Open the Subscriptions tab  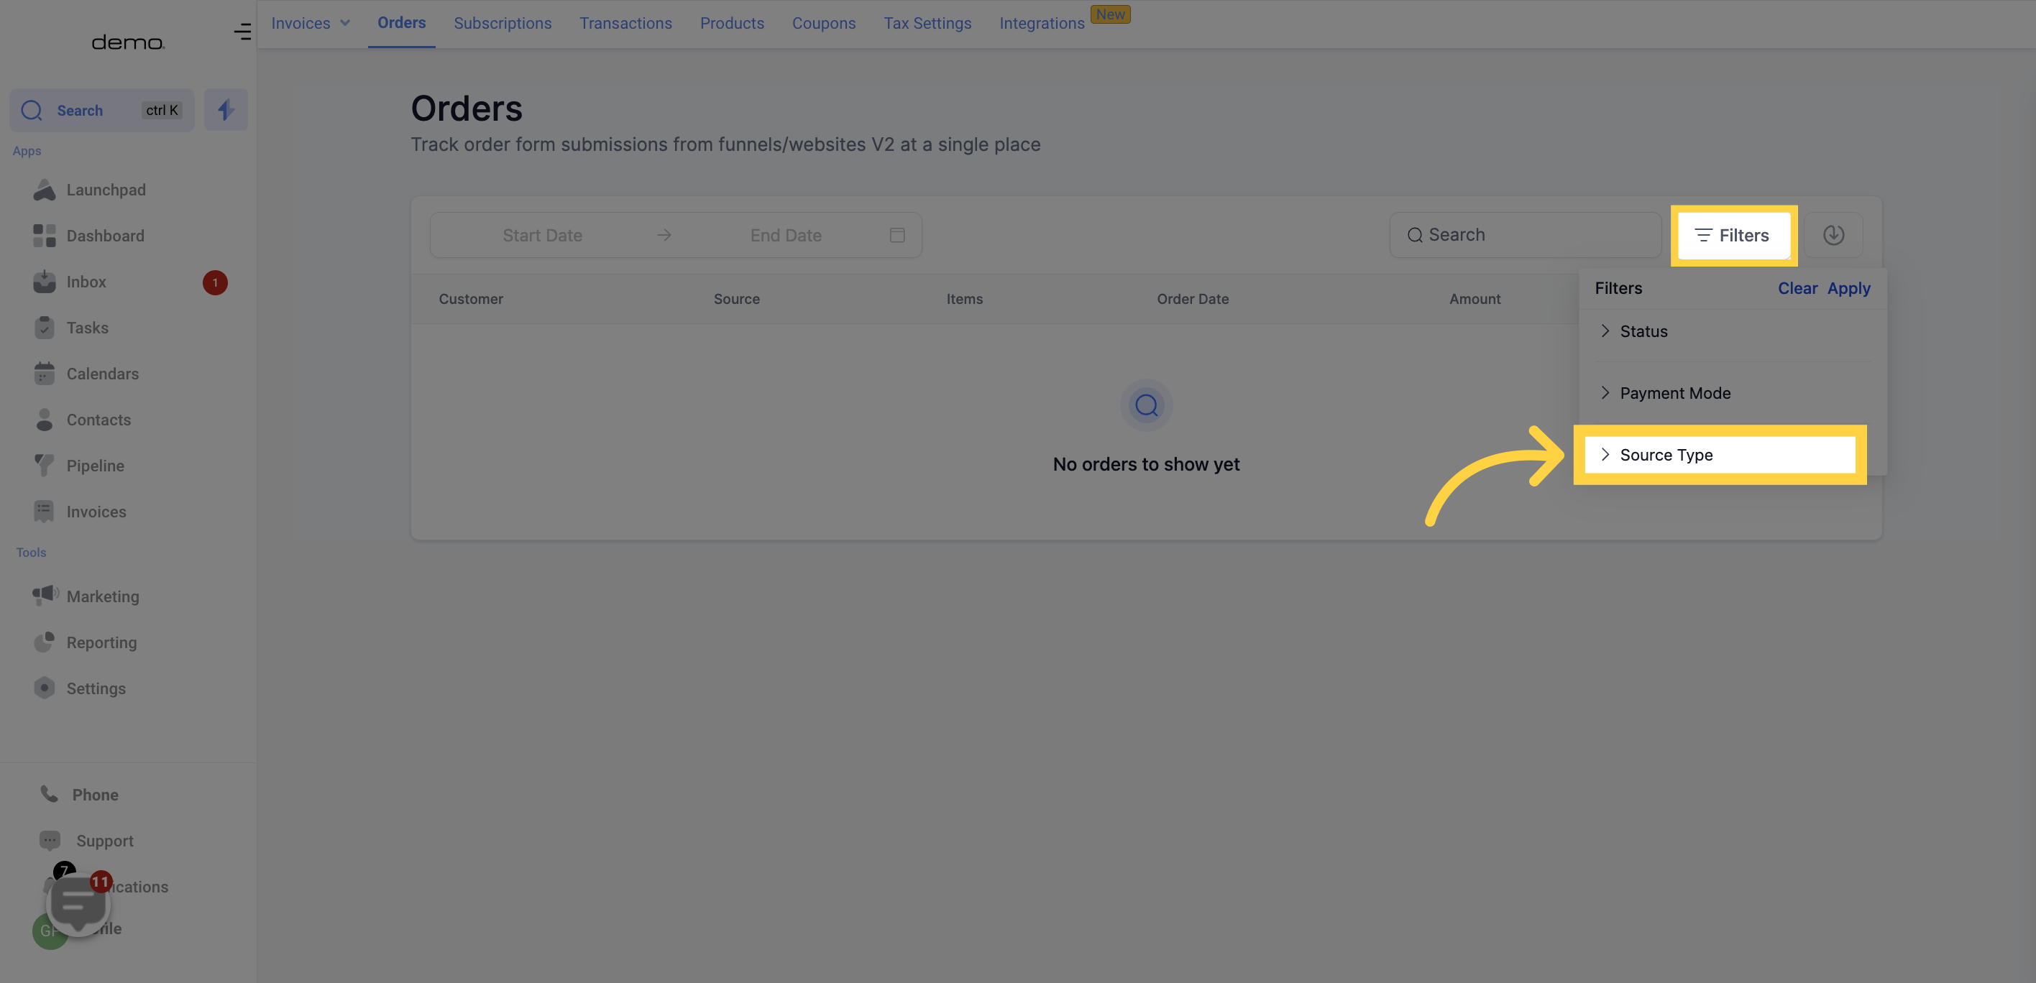tap(501, 24)
